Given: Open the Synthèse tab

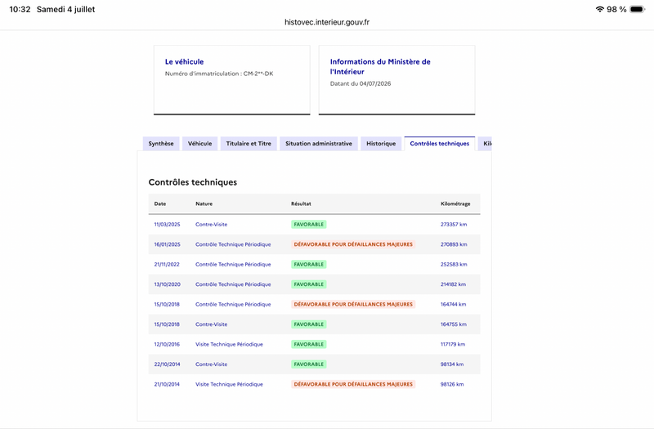Looking at the screenshot, I should [x=161, y=144].
